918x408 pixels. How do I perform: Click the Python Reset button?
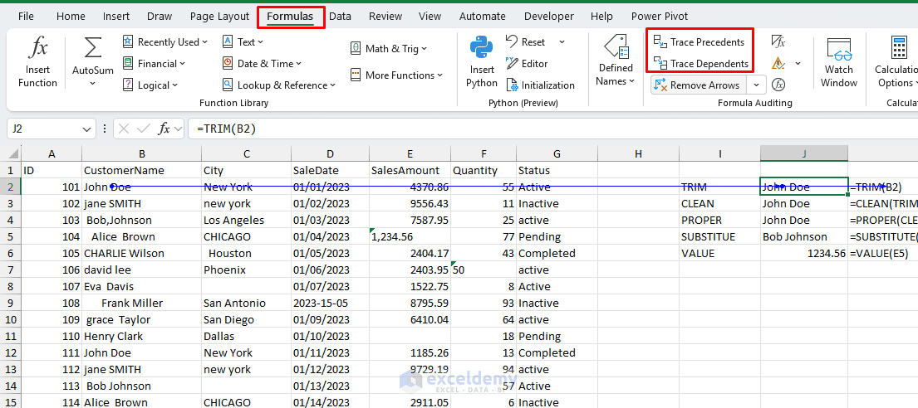click(x=525, y=42)
